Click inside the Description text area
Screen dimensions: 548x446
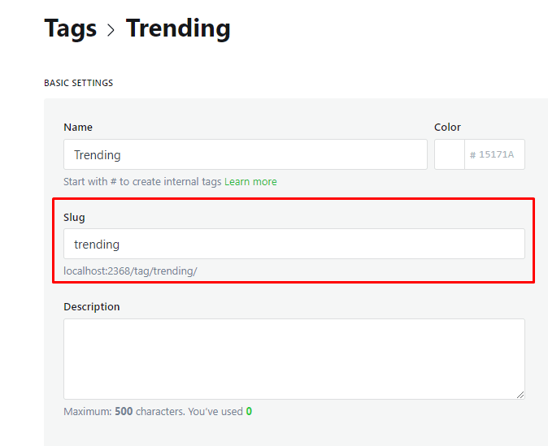[x=294, y=358]
